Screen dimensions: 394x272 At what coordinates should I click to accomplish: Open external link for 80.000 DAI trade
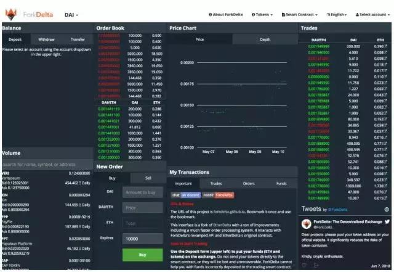pyautogui.click(x=385, y=119)
